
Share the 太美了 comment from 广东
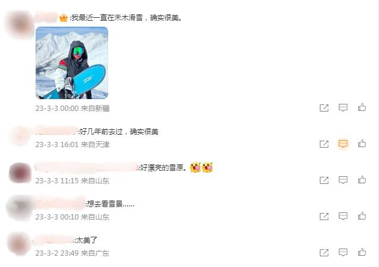point(324,253)
